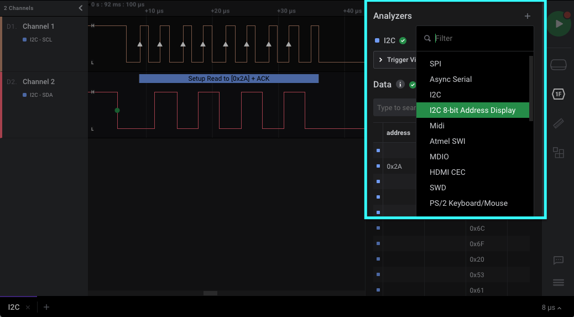
Task: Click the info icon next to Data
Action: (x=400, y=85)
